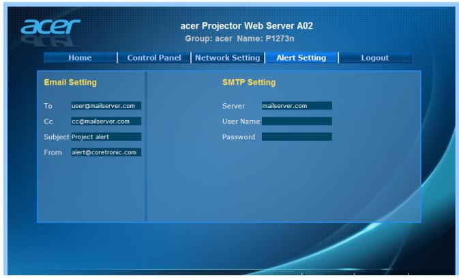Open the Network Setting tab
This screenshot has height=278, width=459.
coord(227,58)
